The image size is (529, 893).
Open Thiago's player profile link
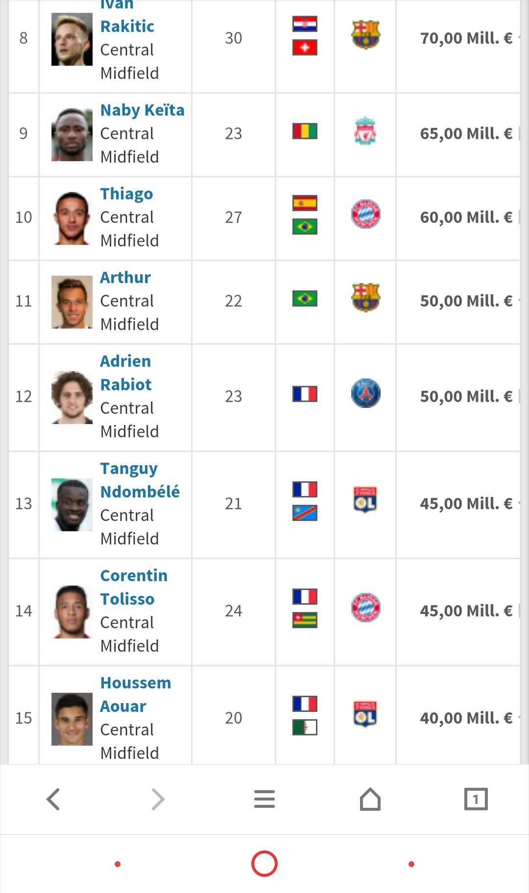pos(126,194)
